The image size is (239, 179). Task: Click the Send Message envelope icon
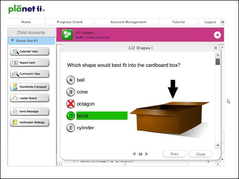pos(15,112)
